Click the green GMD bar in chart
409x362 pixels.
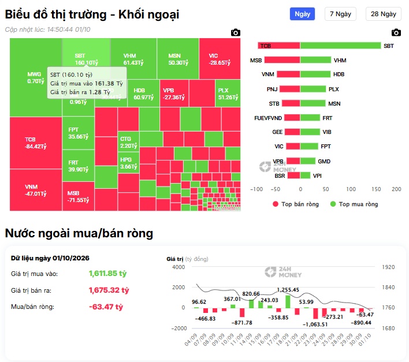[308, 161]
